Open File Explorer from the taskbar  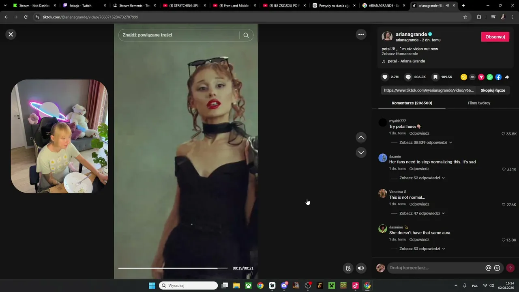click(x=236, y=286)
